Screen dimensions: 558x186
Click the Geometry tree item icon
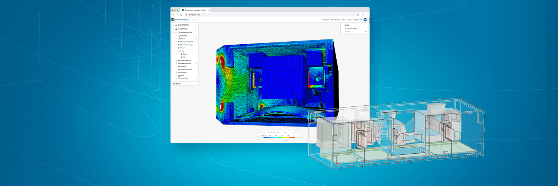pyautogui.click(x=179, y=36)
